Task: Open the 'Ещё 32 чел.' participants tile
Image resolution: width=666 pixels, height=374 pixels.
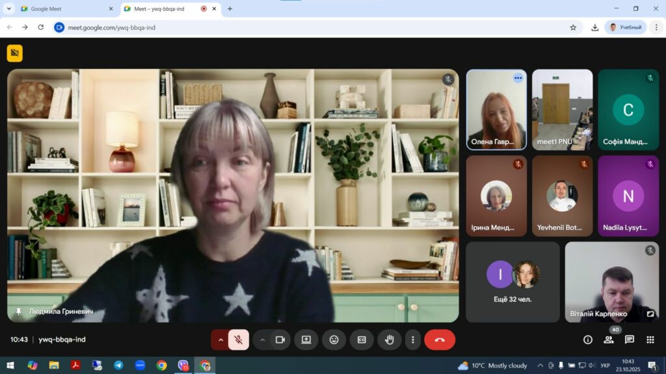Action: point(513,282)
